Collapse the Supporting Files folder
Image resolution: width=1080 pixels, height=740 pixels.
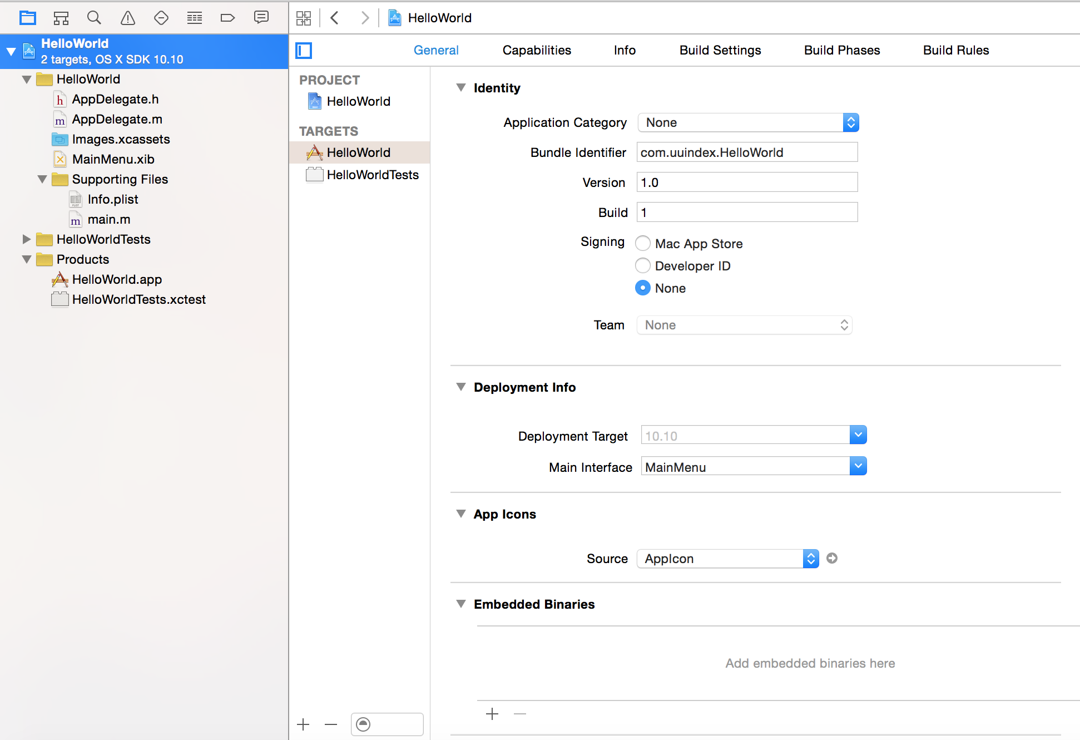[42, 179]
